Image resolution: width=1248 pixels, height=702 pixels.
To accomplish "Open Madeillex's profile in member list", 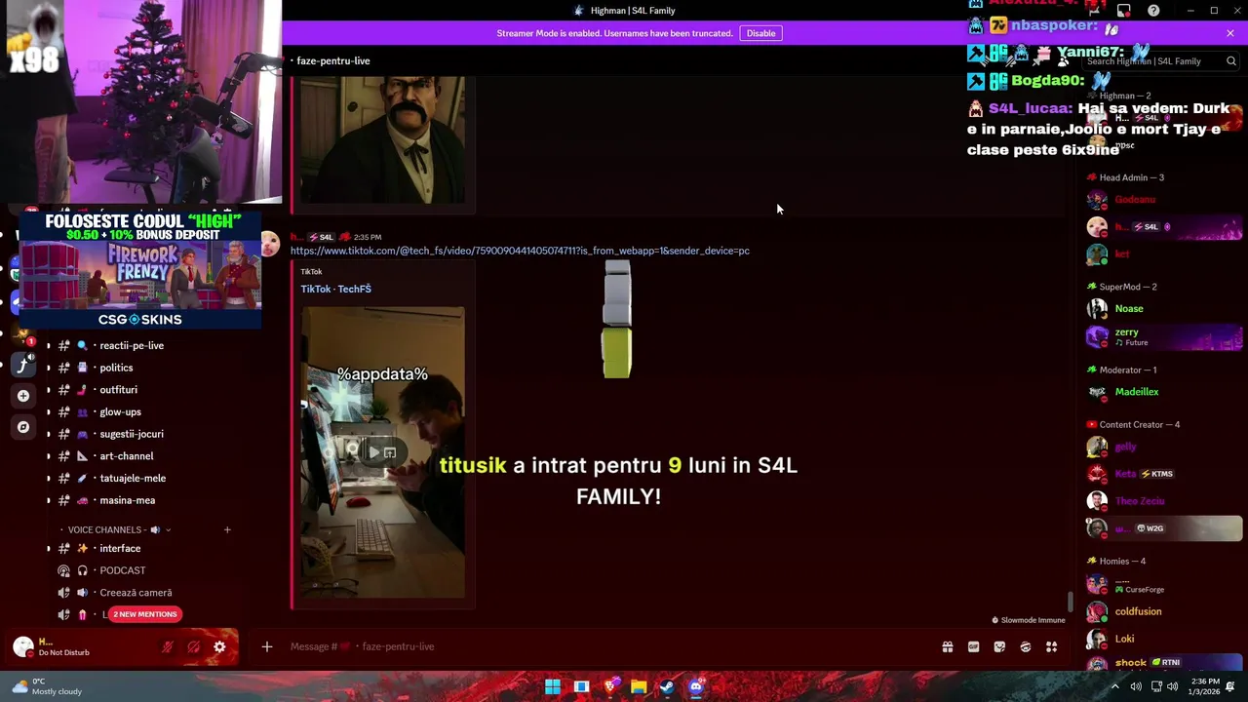I will 1137,391.
